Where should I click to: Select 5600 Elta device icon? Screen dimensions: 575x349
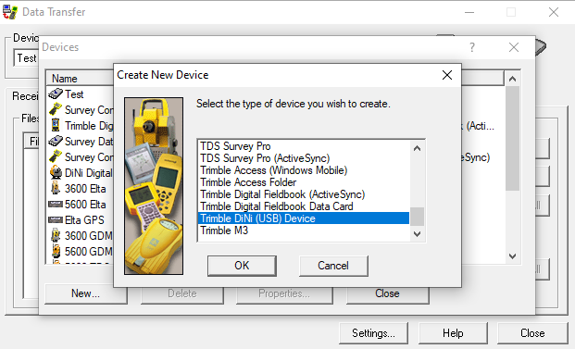tap(56, 204)
